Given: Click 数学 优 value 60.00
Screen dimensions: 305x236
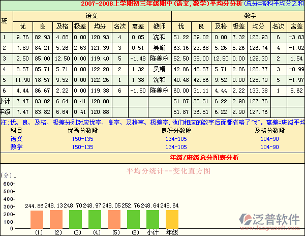Looking at the screenshot, I should 181,91.
